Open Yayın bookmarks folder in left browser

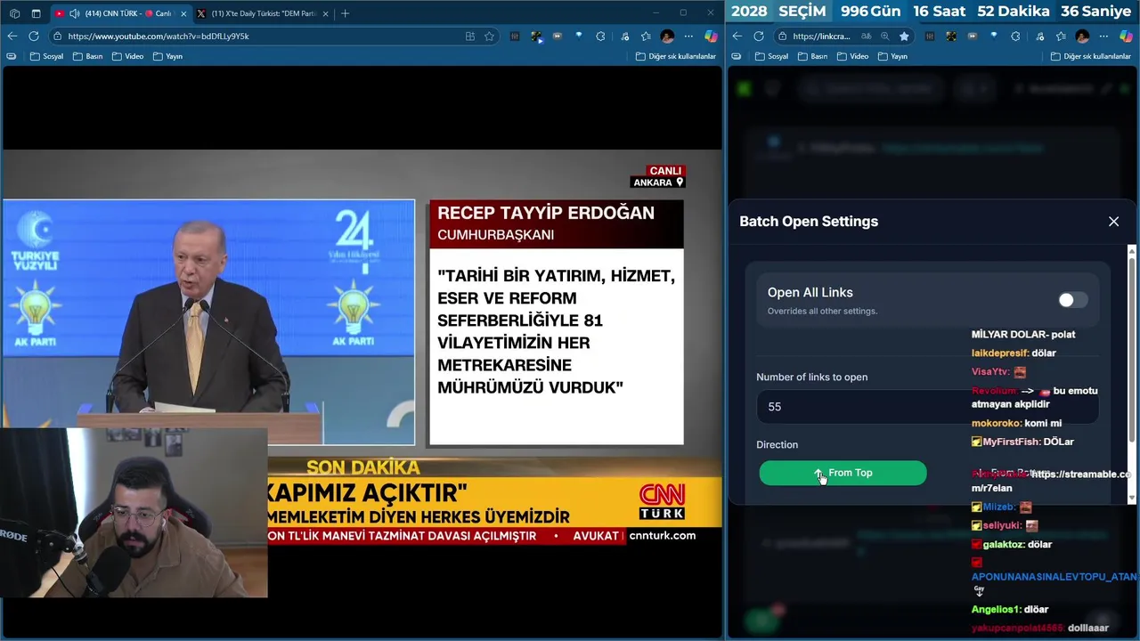tap(167, 56)
